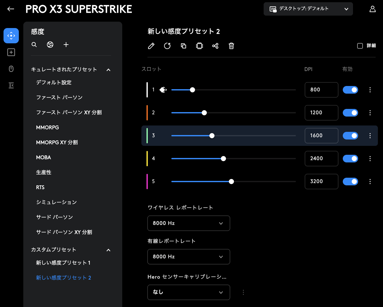Open the ワイヤレス レポートレート dropdown

[x=189, y=223]
